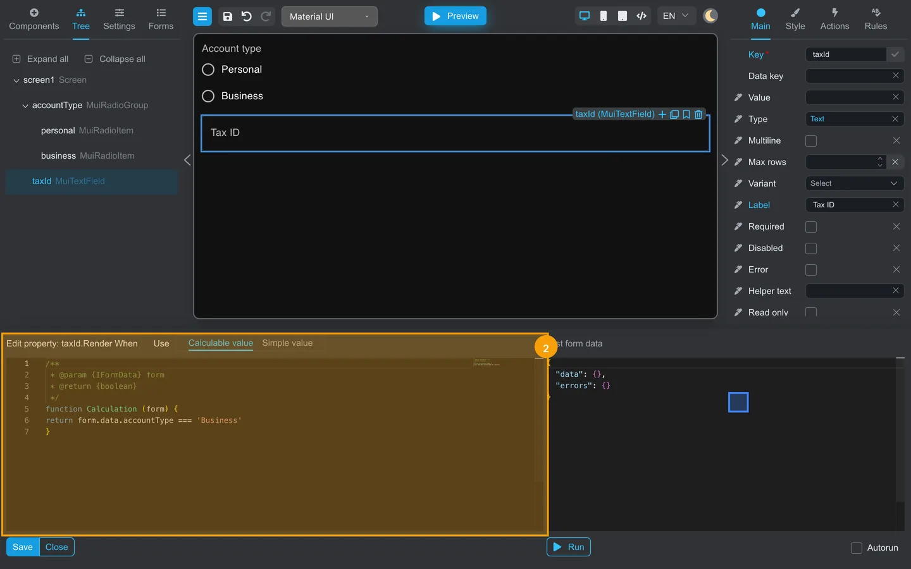This screenshot has height=569, width=911.
Task: Select the Personal radio option
Action: pos(208,70)
